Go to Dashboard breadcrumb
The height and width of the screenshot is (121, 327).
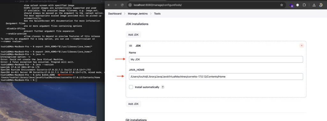(x=115, y=14)
